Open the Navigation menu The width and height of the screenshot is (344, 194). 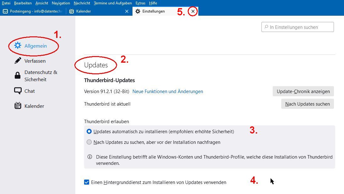61,3
